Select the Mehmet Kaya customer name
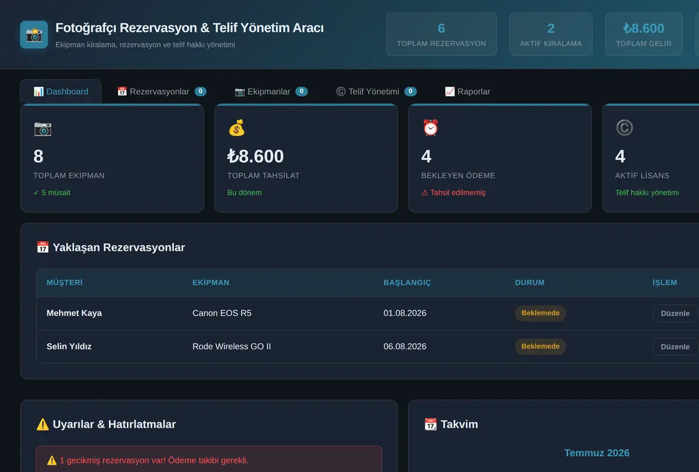Screen dimensions: 699x472 74,313
